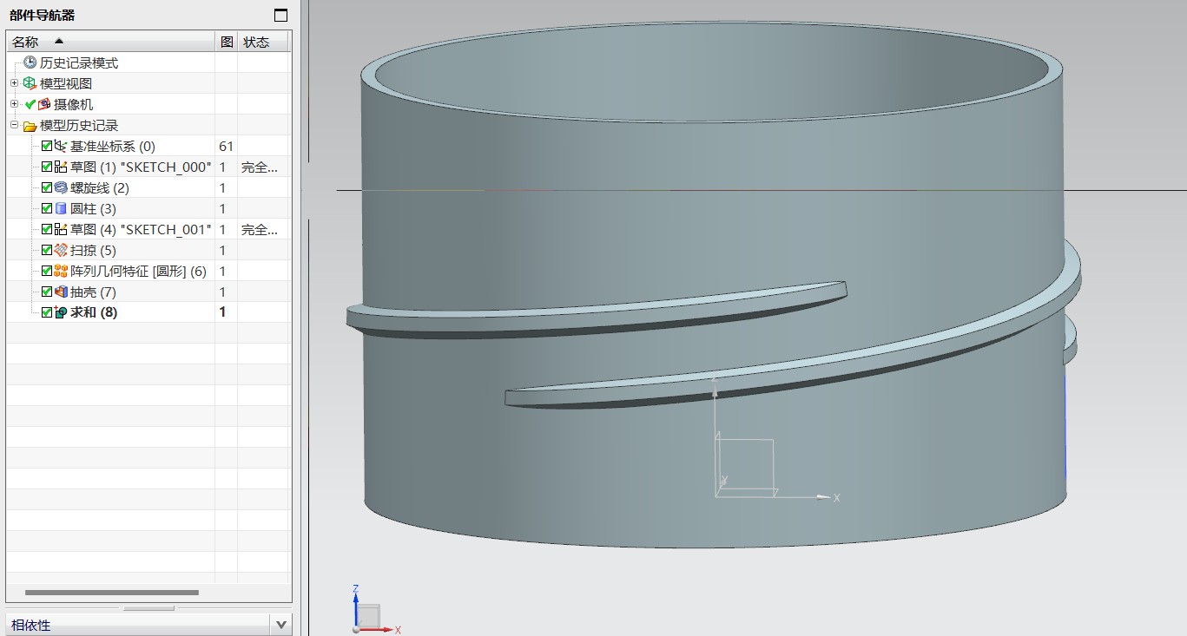1187x636 pixels.
Task: Click the green checkmark beside 摄像机
Action: pyautogui.click(x=30, y=104)
